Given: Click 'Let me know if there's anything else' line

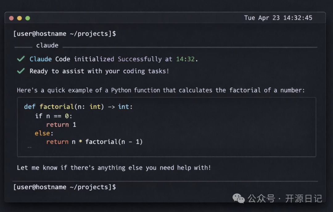Looking at the screenshot, I should pos(114,168).
